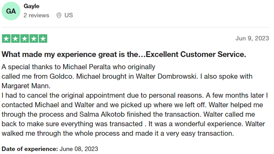Click the word Goldco in the review

[x=62, y=76]
